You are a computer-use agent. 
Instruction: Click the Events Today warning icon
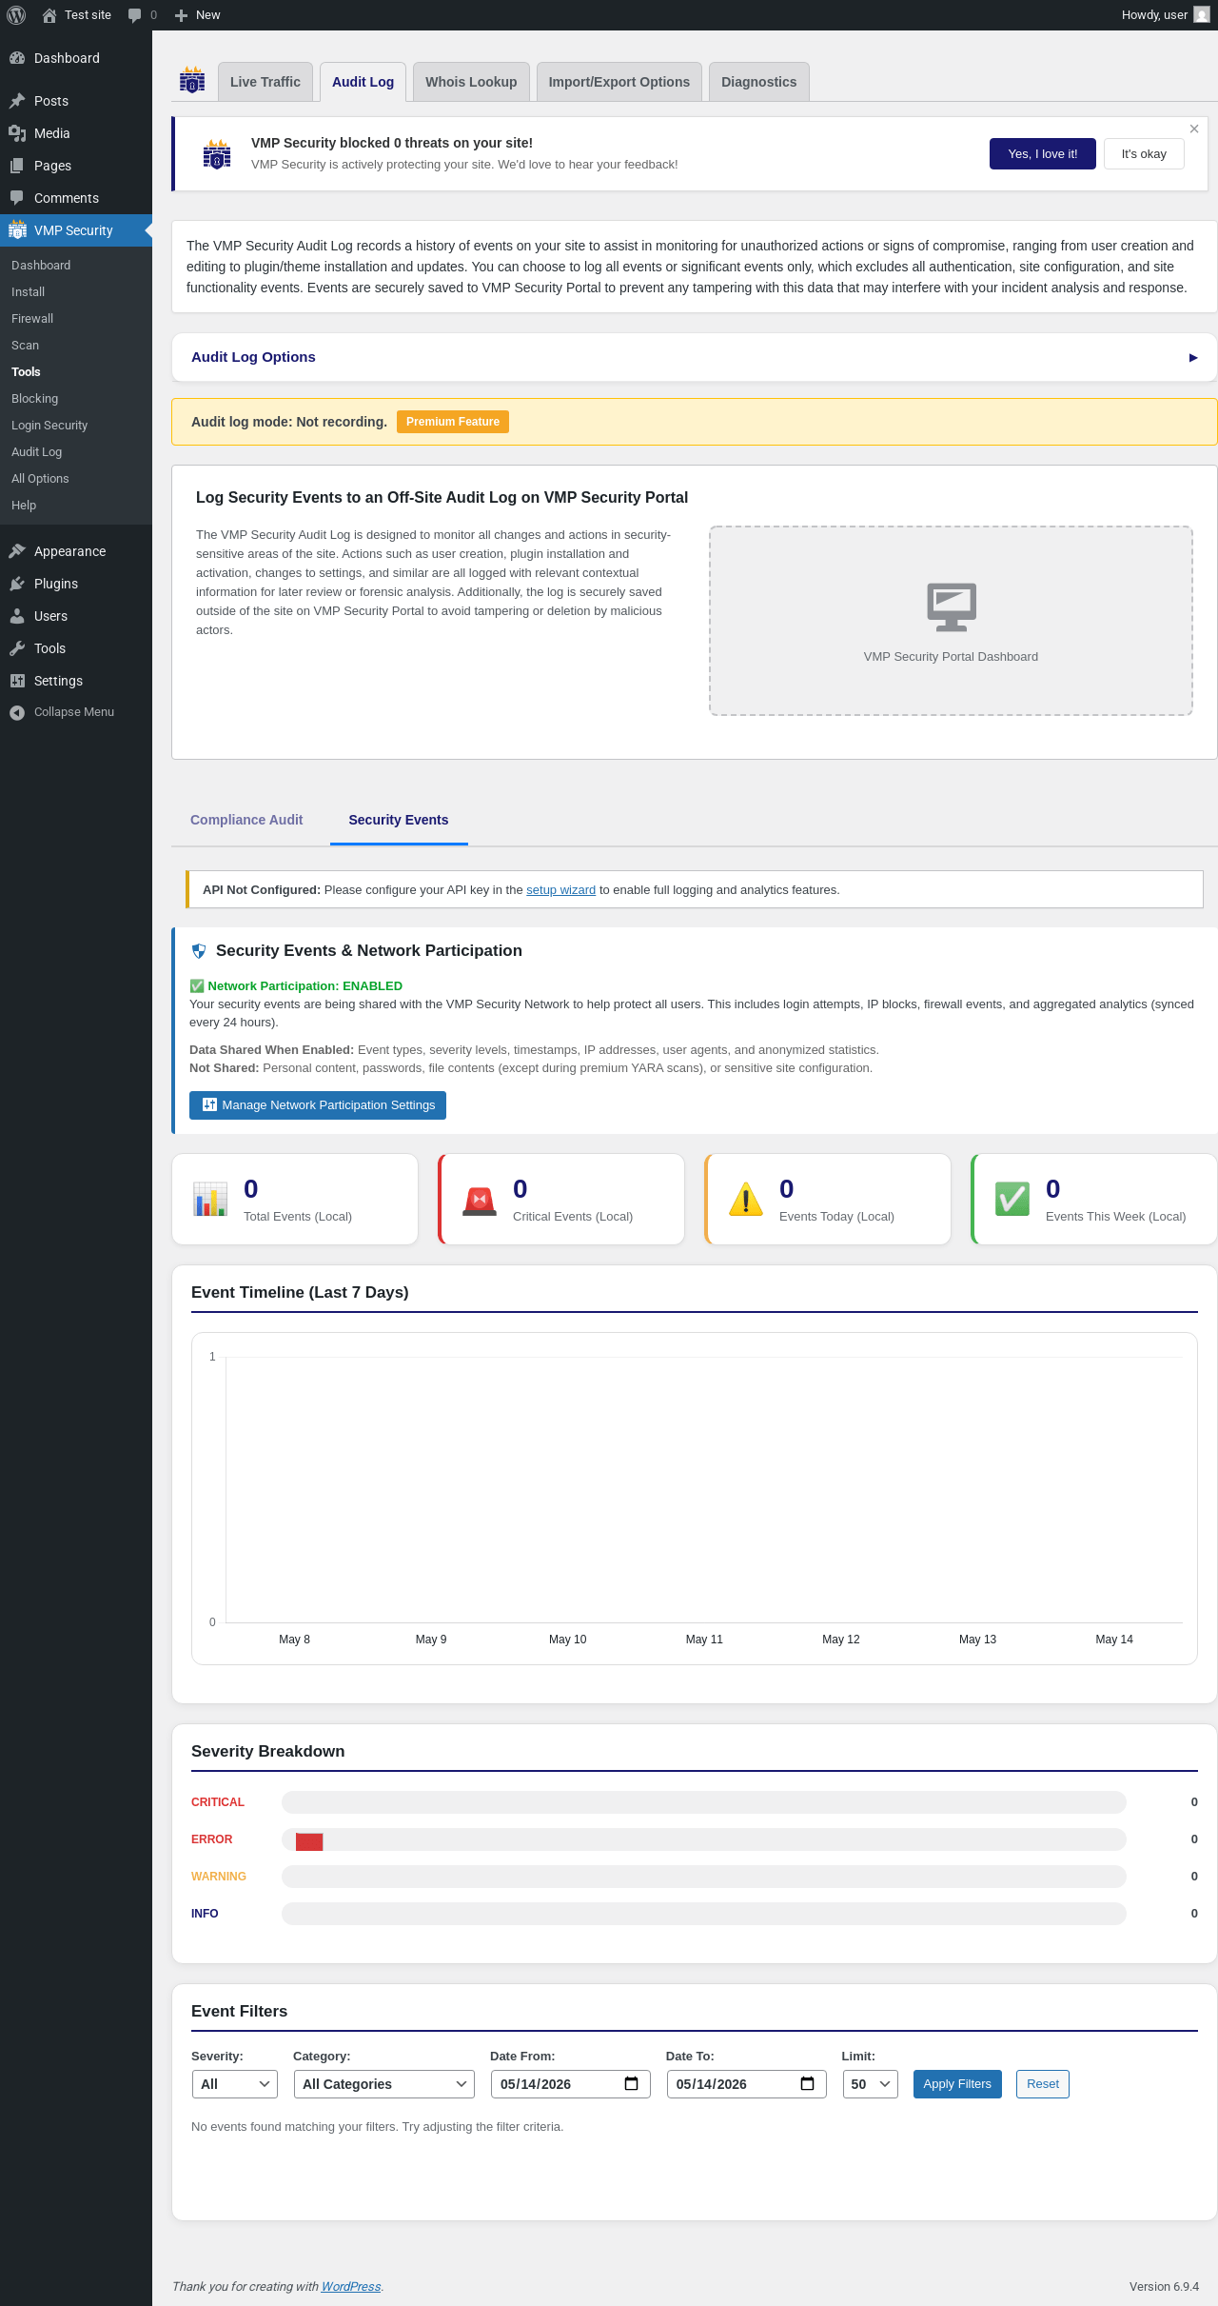tap(746, 1200)
